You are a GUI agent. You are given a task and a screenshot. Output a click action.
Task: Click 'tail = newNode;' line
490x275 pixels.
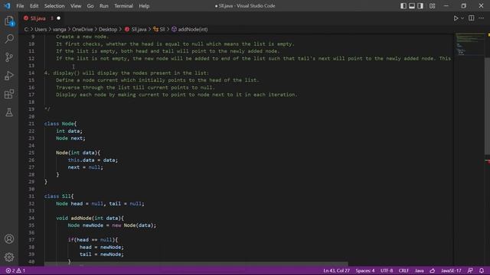102,254
